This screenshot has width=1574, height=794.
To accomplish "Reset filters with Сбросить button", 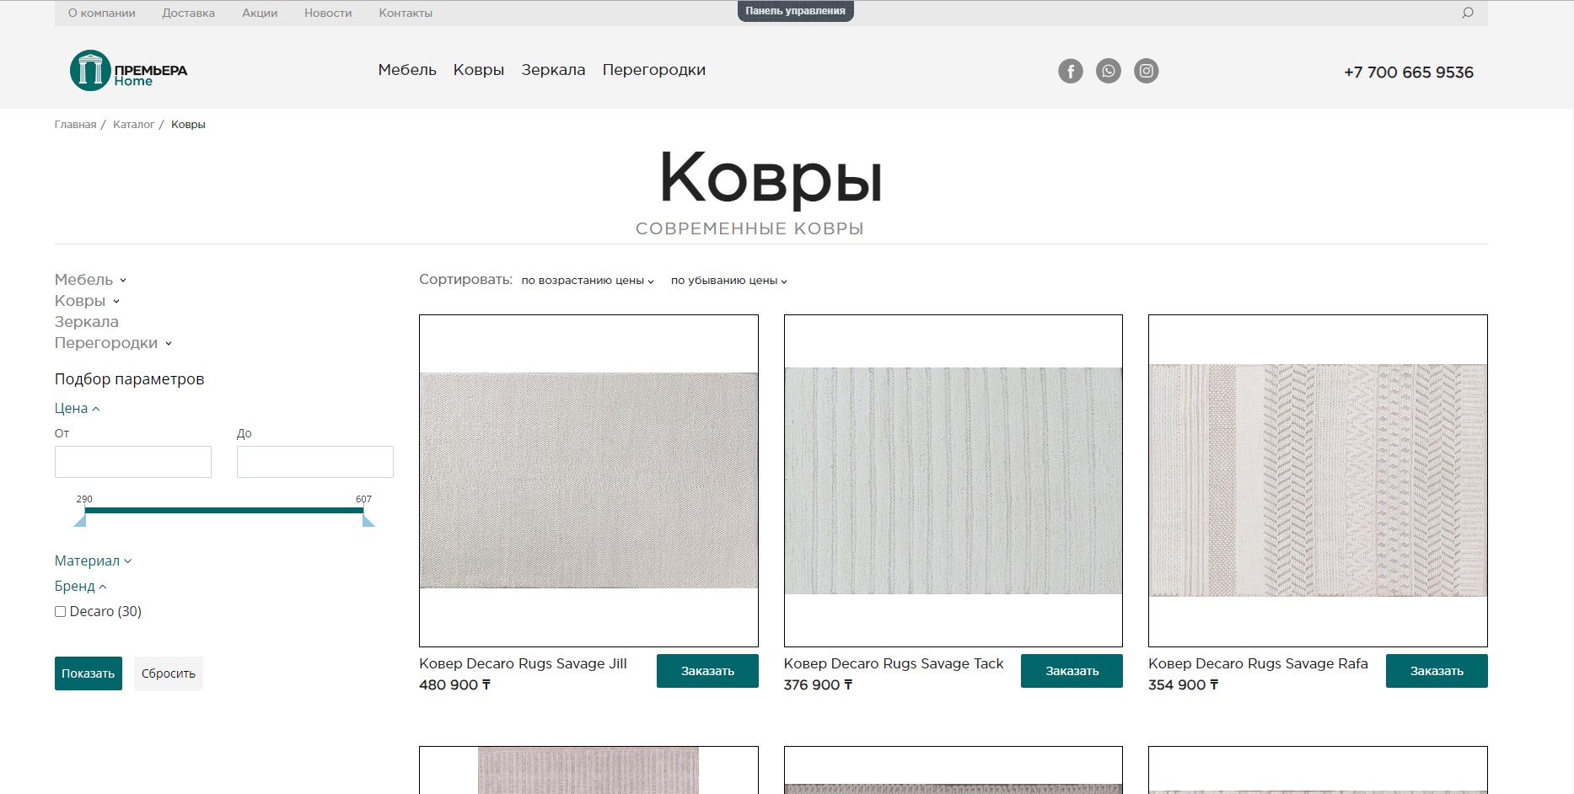I will (169, 673).
